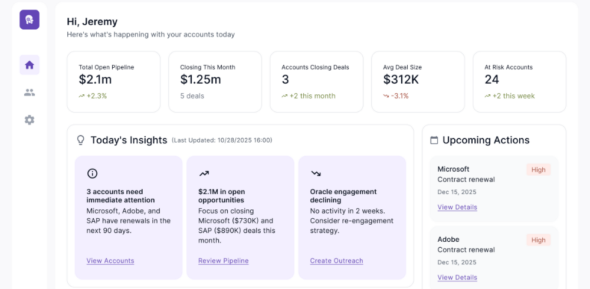Open the Review Pipeline link
590x289 pixels.
click(224, 261)
